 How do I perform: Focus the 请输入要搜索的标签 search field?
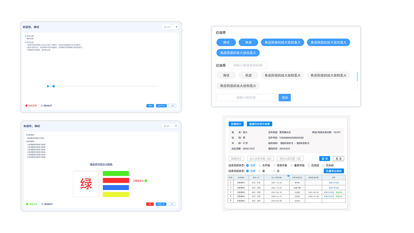coord(248,65)
